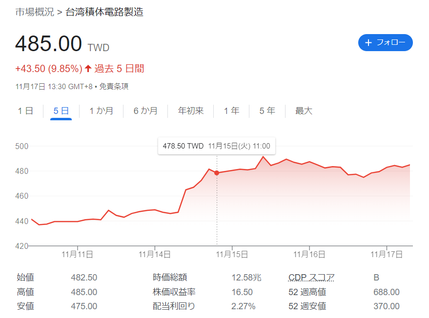Click the red chart data point marker
429x318 pixels.
pyautogui.click(x=217, y=173)
